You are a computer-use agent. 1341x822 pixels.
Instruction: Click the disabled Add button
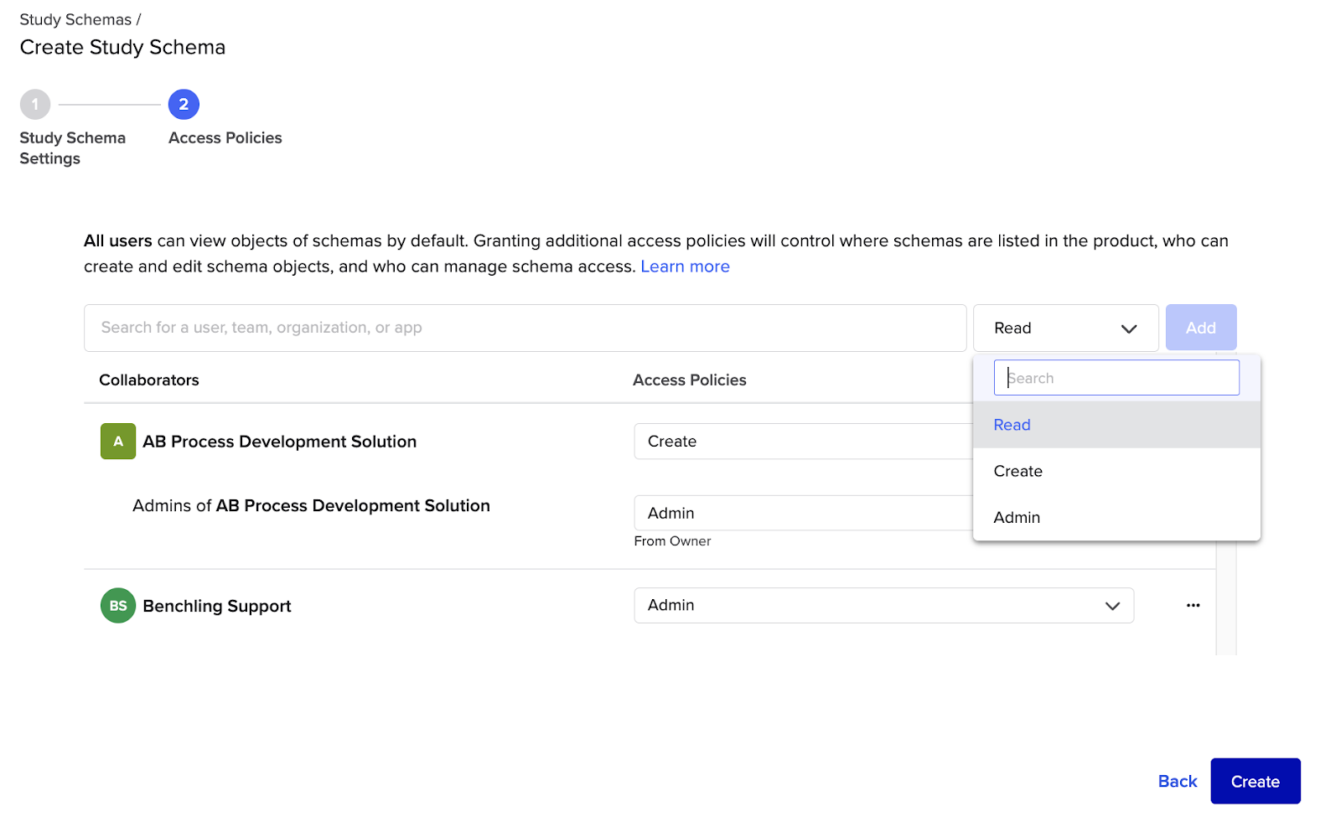tap(1200, 328)
